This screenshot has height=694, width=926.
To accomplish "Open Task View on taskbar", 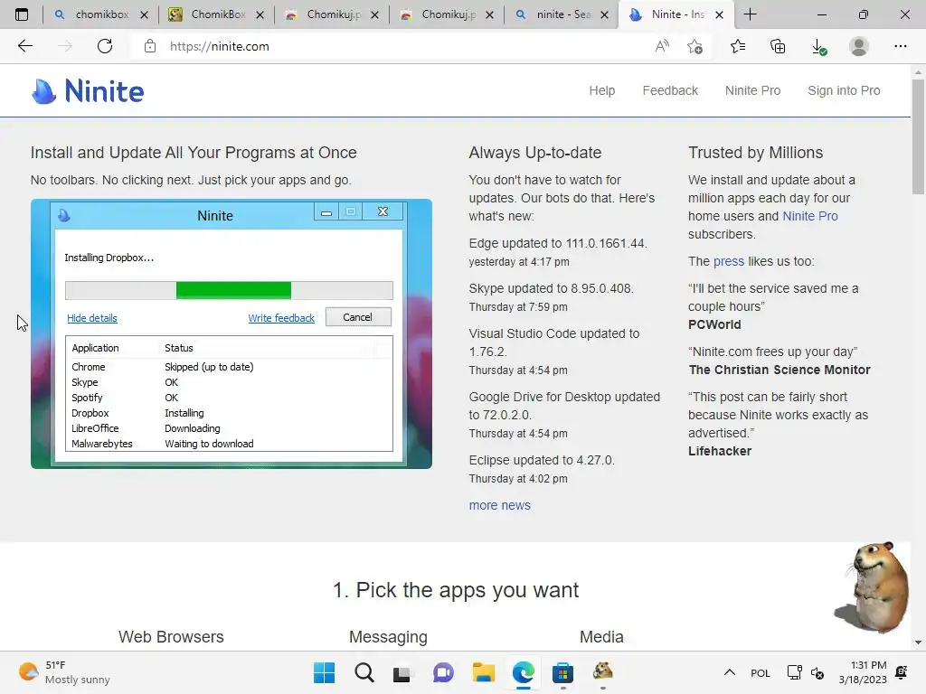I will pos(402,672).
